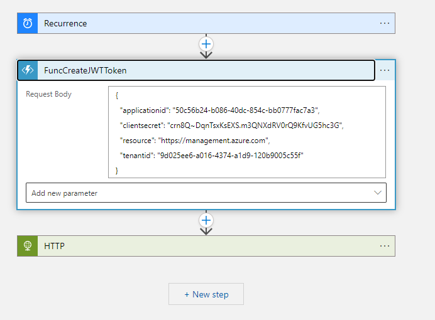
Task: Click the Request Body label
Action: click(x=49, y=94)
